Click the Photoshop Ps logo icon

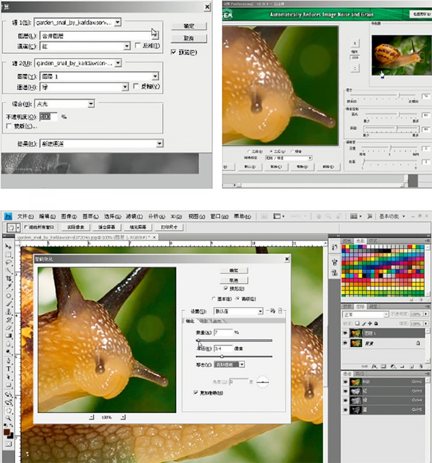(8, 216)
